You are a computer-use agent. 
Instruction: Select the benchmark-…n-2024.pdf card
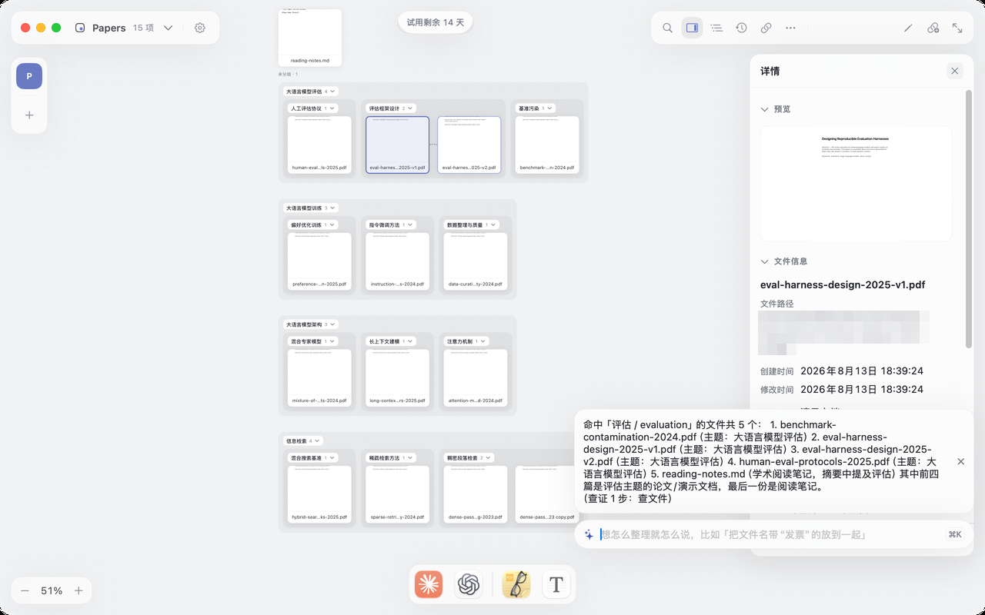[x=547, y=145]
